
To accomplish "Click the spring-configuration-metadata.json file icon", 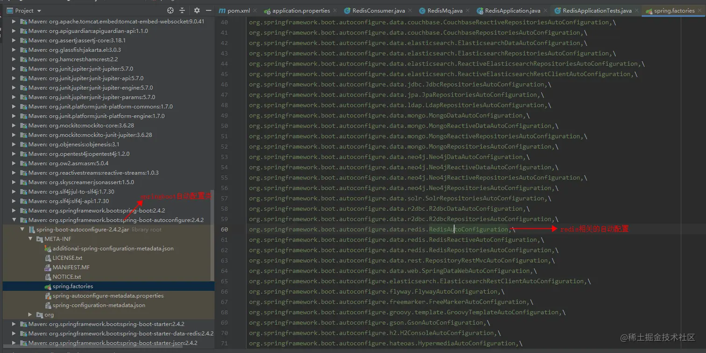I will click(48, 305).
